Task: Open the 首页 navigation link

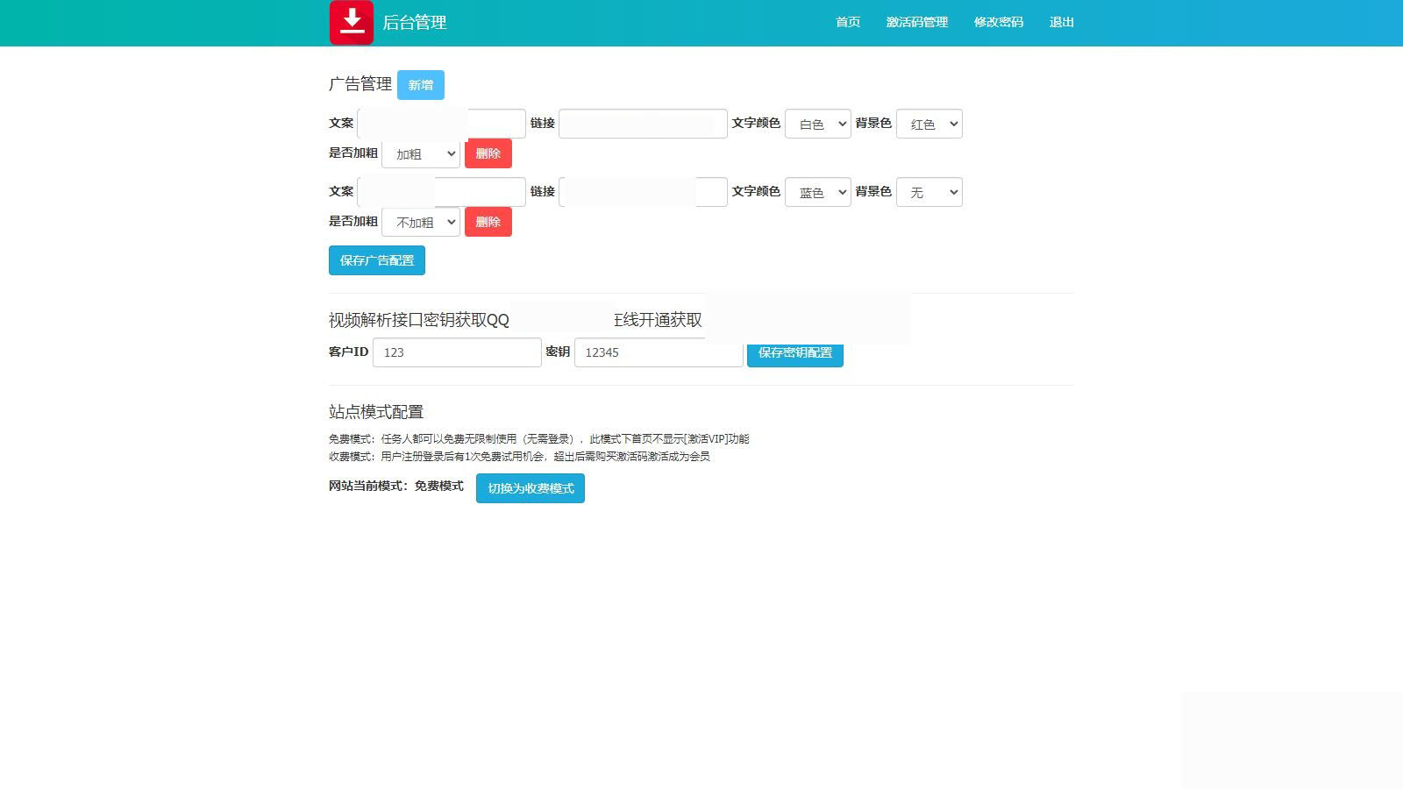Action: pyautogui.click(x=847, y=22)
